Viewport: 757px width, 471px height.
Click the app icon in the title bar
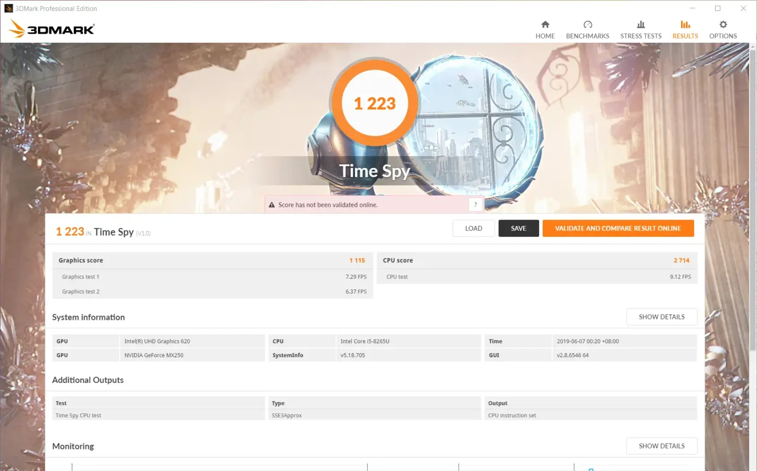click(8, 8)
